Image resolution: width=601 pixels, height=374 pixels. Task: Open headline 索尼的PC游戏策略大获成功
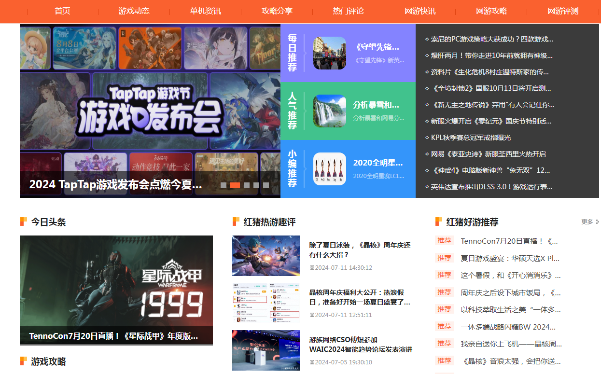tap(492, 39)
